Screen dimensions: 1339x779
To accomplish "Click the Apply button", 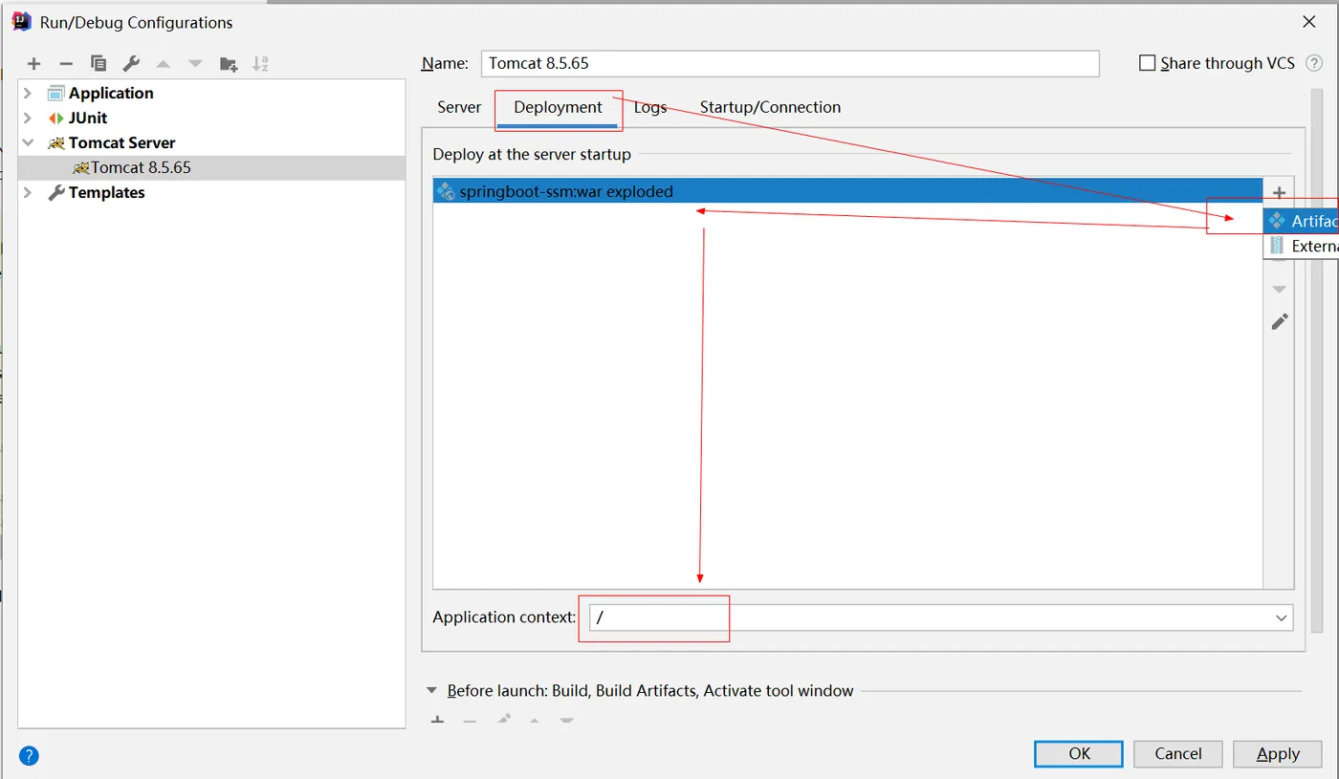I will pos(1278,753).
